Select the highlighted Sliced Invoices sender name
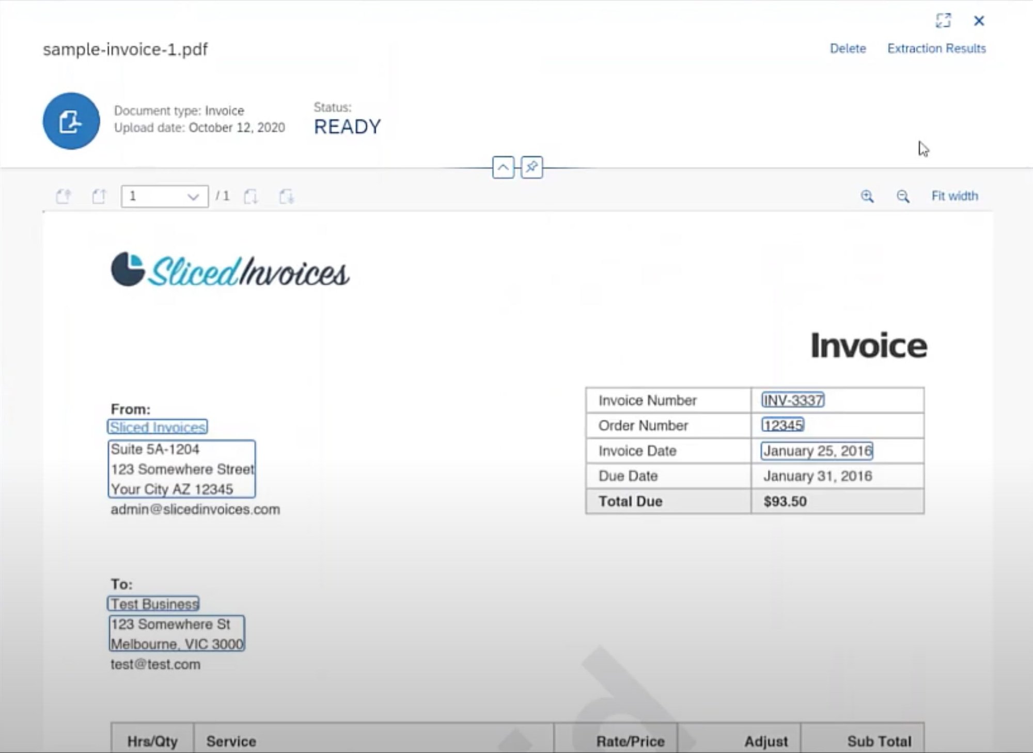 click(158, 427)
